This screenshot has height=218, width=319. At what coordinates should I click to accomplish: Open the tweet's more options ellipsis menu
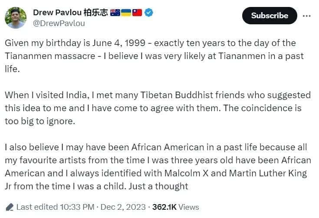[x=306, y=16]
